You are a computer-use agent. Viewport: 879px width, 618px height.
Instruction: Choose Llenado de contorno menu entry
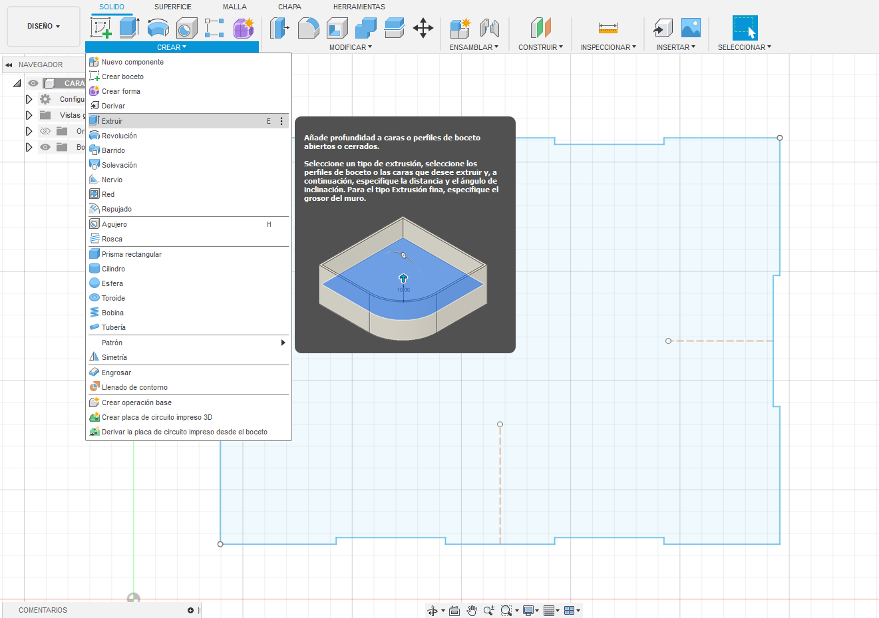(x=189, y=387)
